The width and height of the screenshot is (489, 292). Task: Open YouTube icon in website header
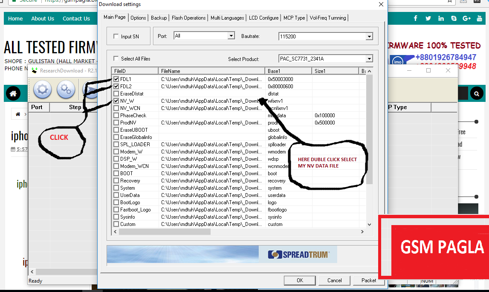479,18
